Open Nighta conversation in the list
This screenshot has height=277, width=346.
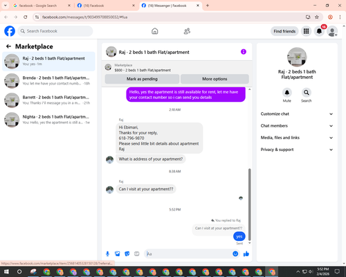tap(48, 120)
